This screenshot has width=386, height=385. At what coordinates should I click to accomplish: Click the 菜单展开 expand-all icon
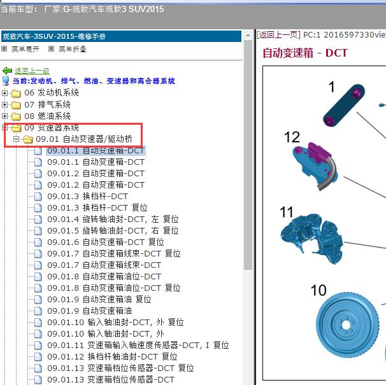tap(4, 49)
